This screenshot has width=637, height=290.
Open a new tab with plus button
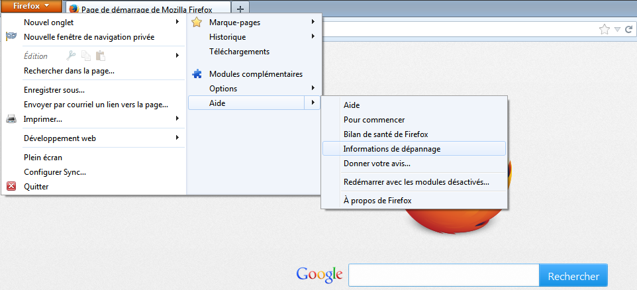coord(240,8)
